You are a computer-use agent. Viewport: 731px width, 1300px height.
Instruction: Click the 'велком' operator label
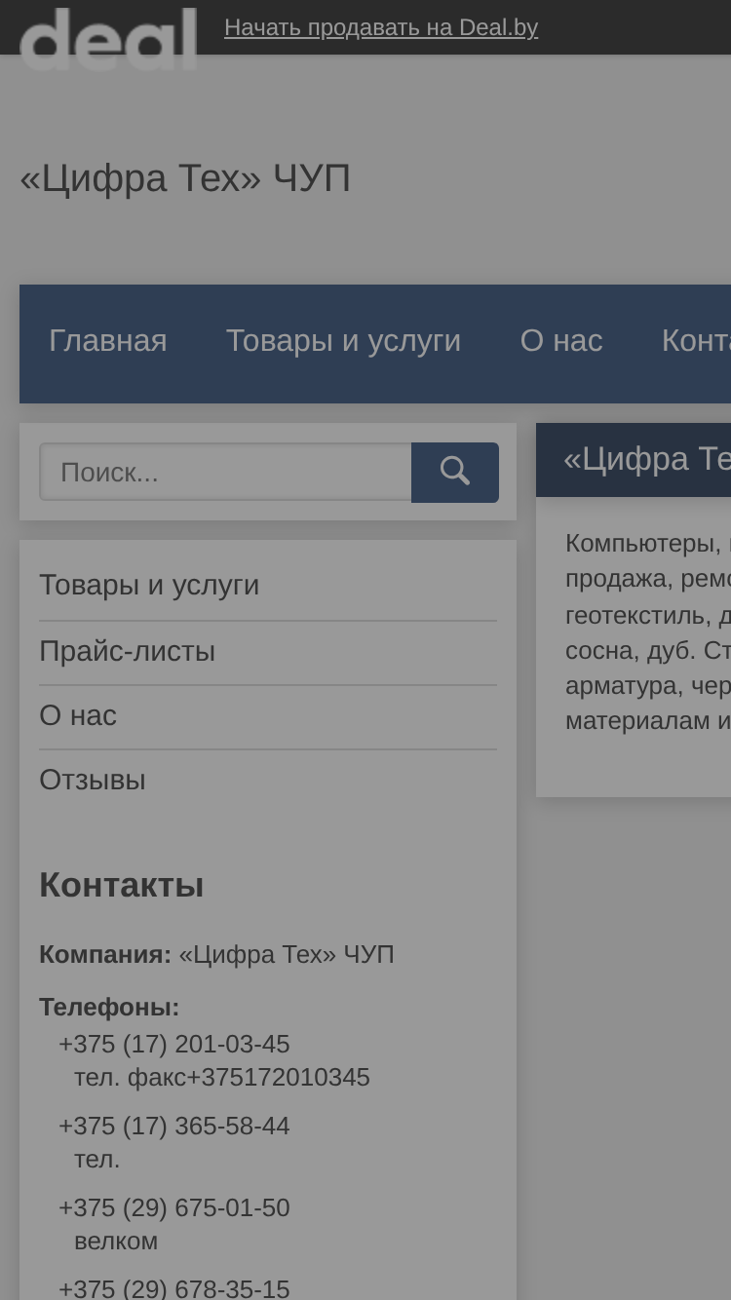116,1241
